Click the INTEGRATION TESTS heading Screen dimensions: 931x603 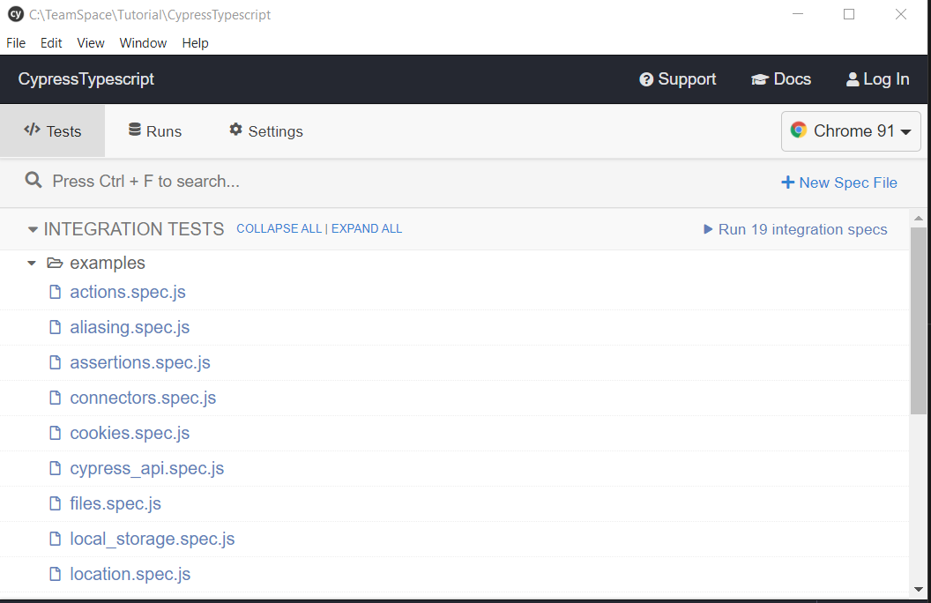[134, 229]
